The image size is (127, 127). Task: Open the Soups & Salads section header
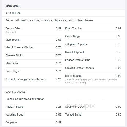(x=15, y=92)
